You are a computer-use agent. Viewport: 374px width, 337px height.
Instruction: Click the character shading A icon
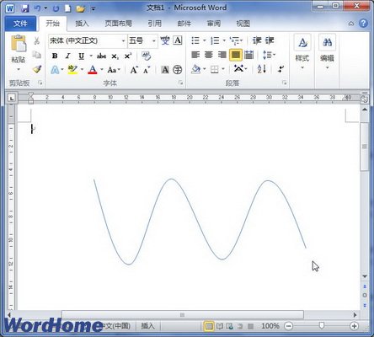[x=165, y=70]
